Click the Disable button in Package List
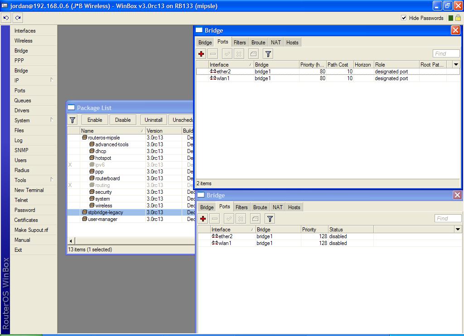 click(123, 120)
